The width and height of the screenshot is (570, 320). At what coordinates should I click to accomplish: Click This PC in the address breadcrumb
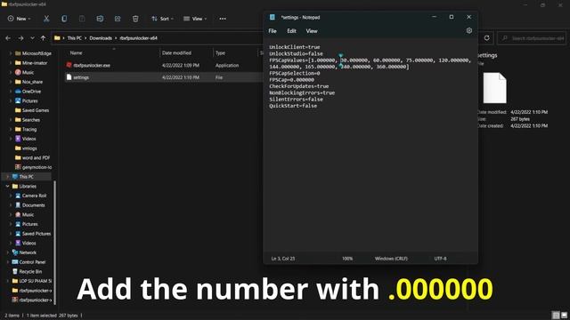pyautogui.click(x=74, y=38)
